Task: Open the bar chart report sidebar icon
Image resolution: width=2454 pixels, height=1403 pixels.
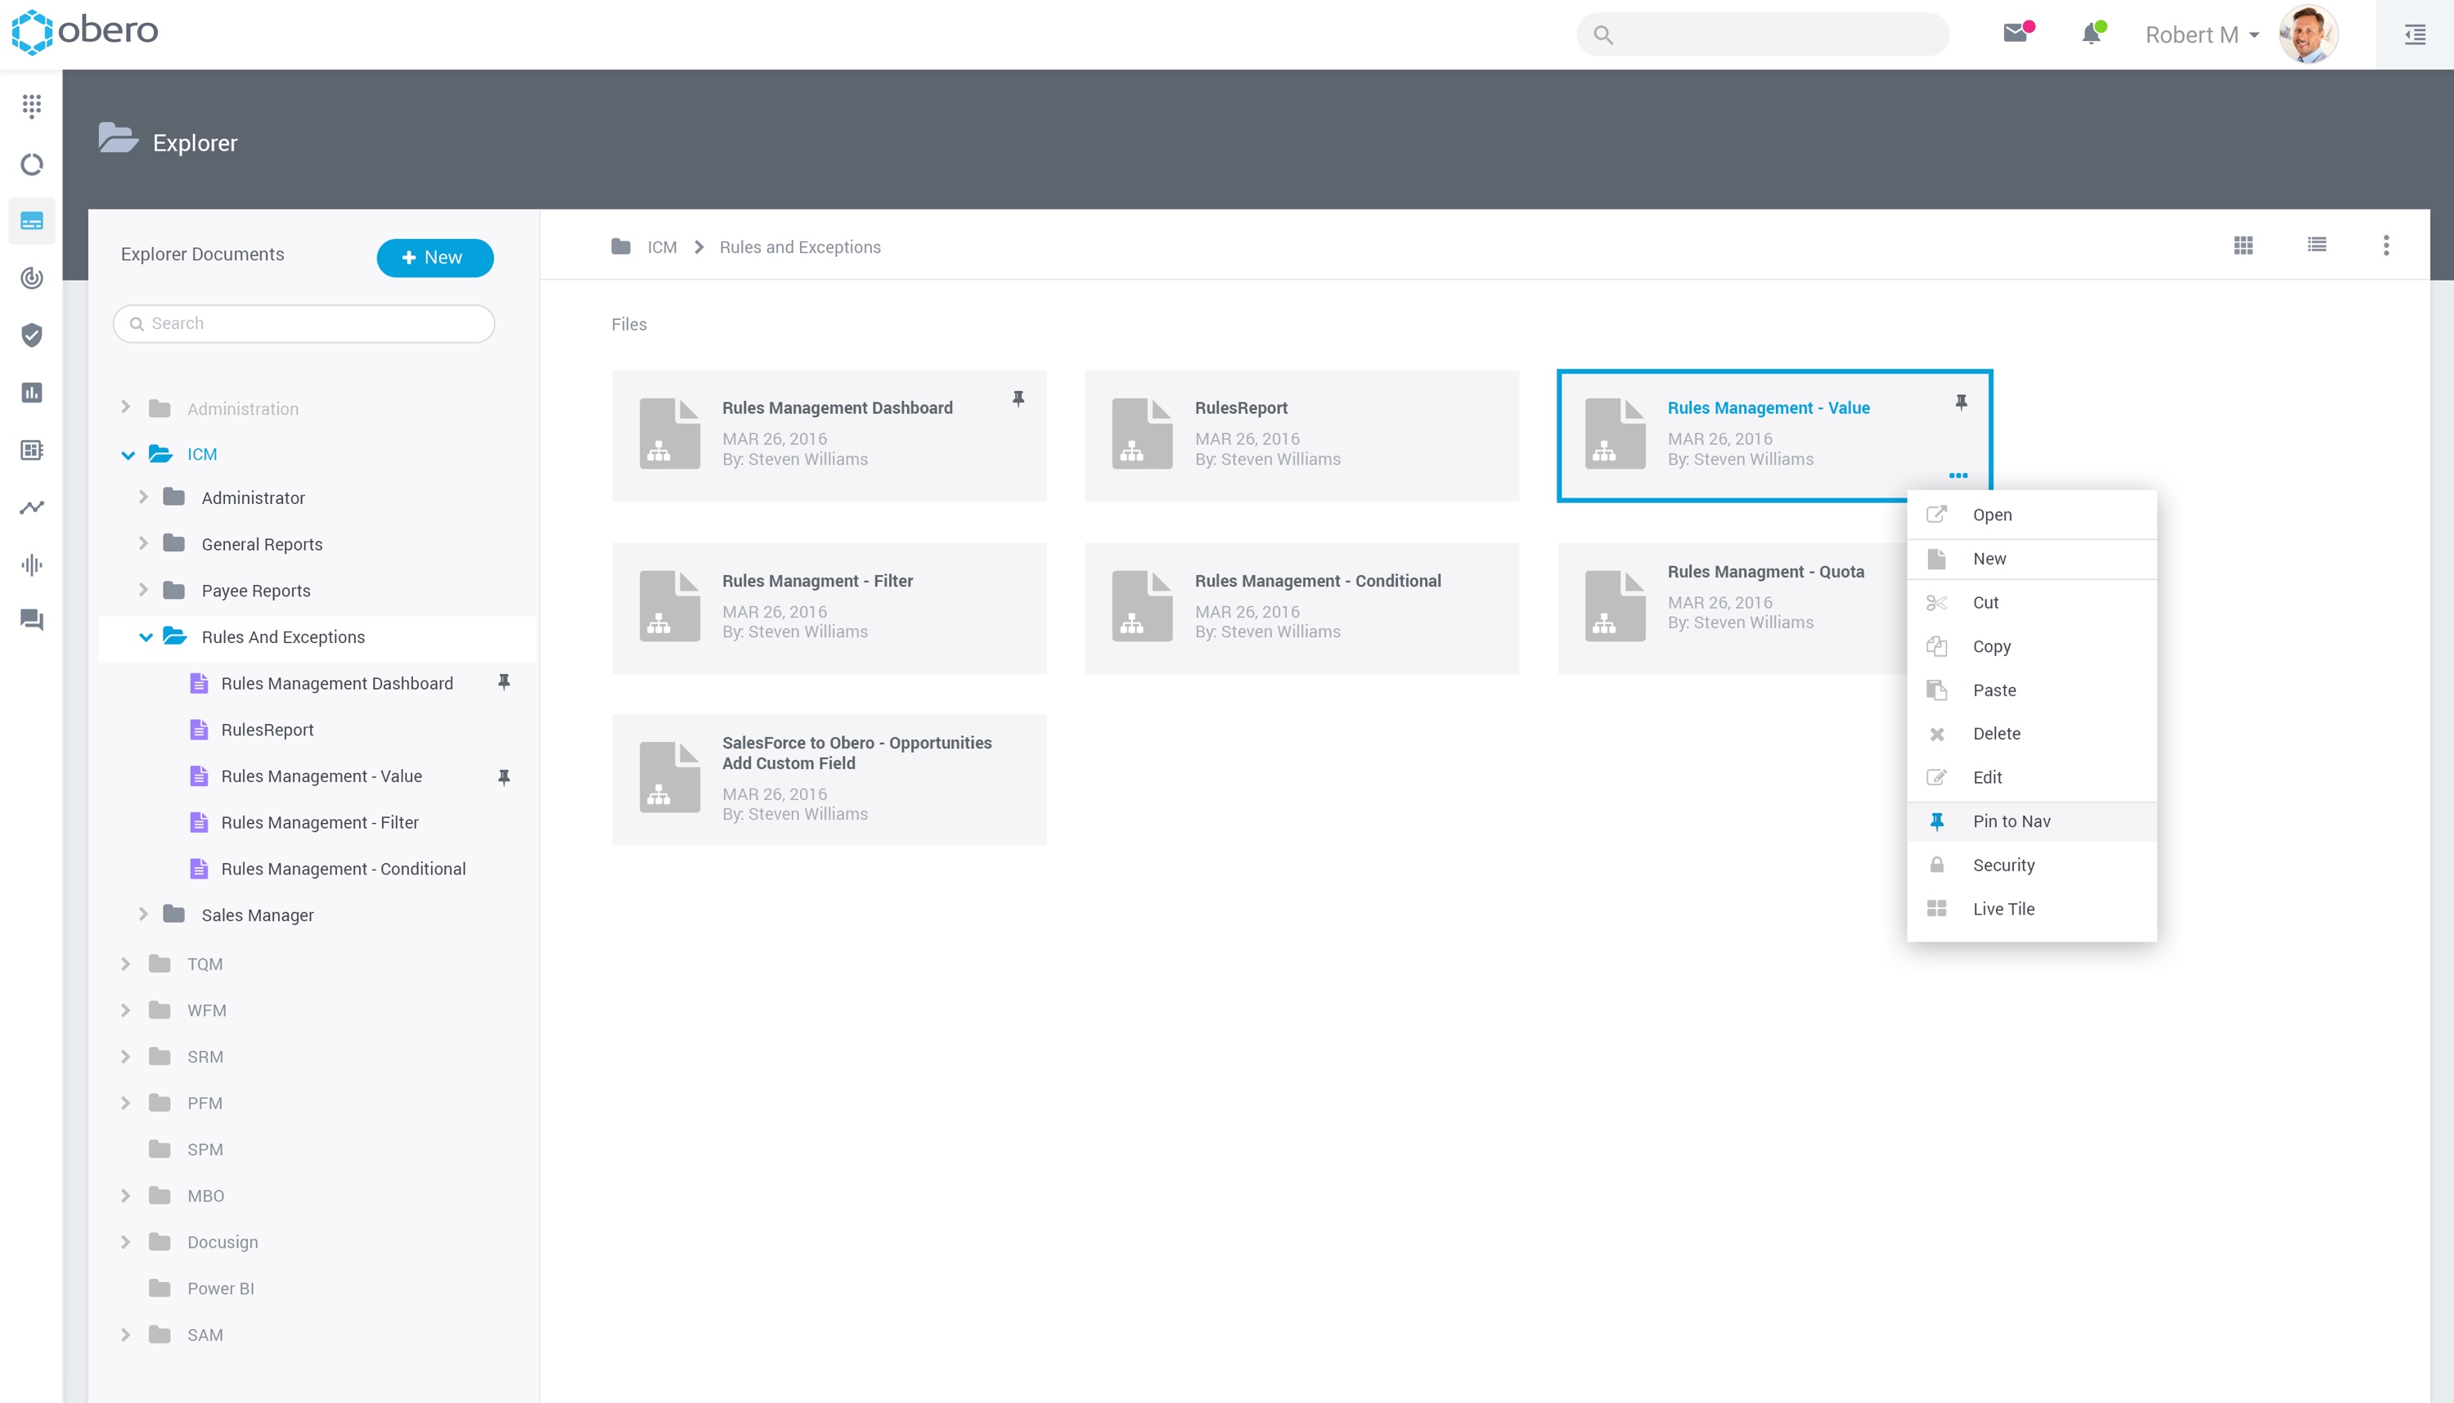Action: (x=32, y=392)
